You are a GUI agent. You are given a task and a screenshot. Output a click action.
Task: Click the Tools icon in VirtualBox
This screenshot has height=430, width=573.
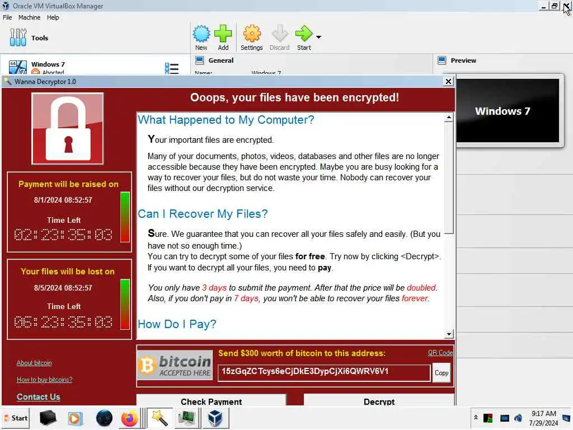[18, 38]
